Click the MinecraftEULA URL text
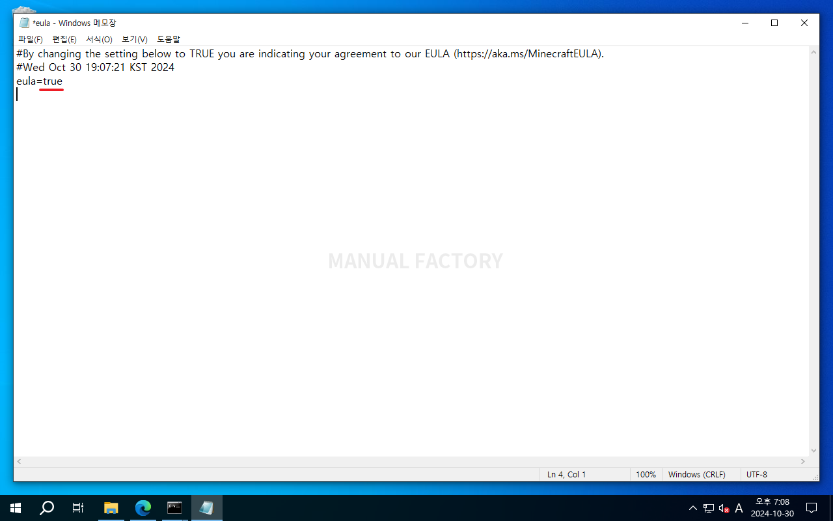The image size is (833, 521). click(x=529, y=54)
